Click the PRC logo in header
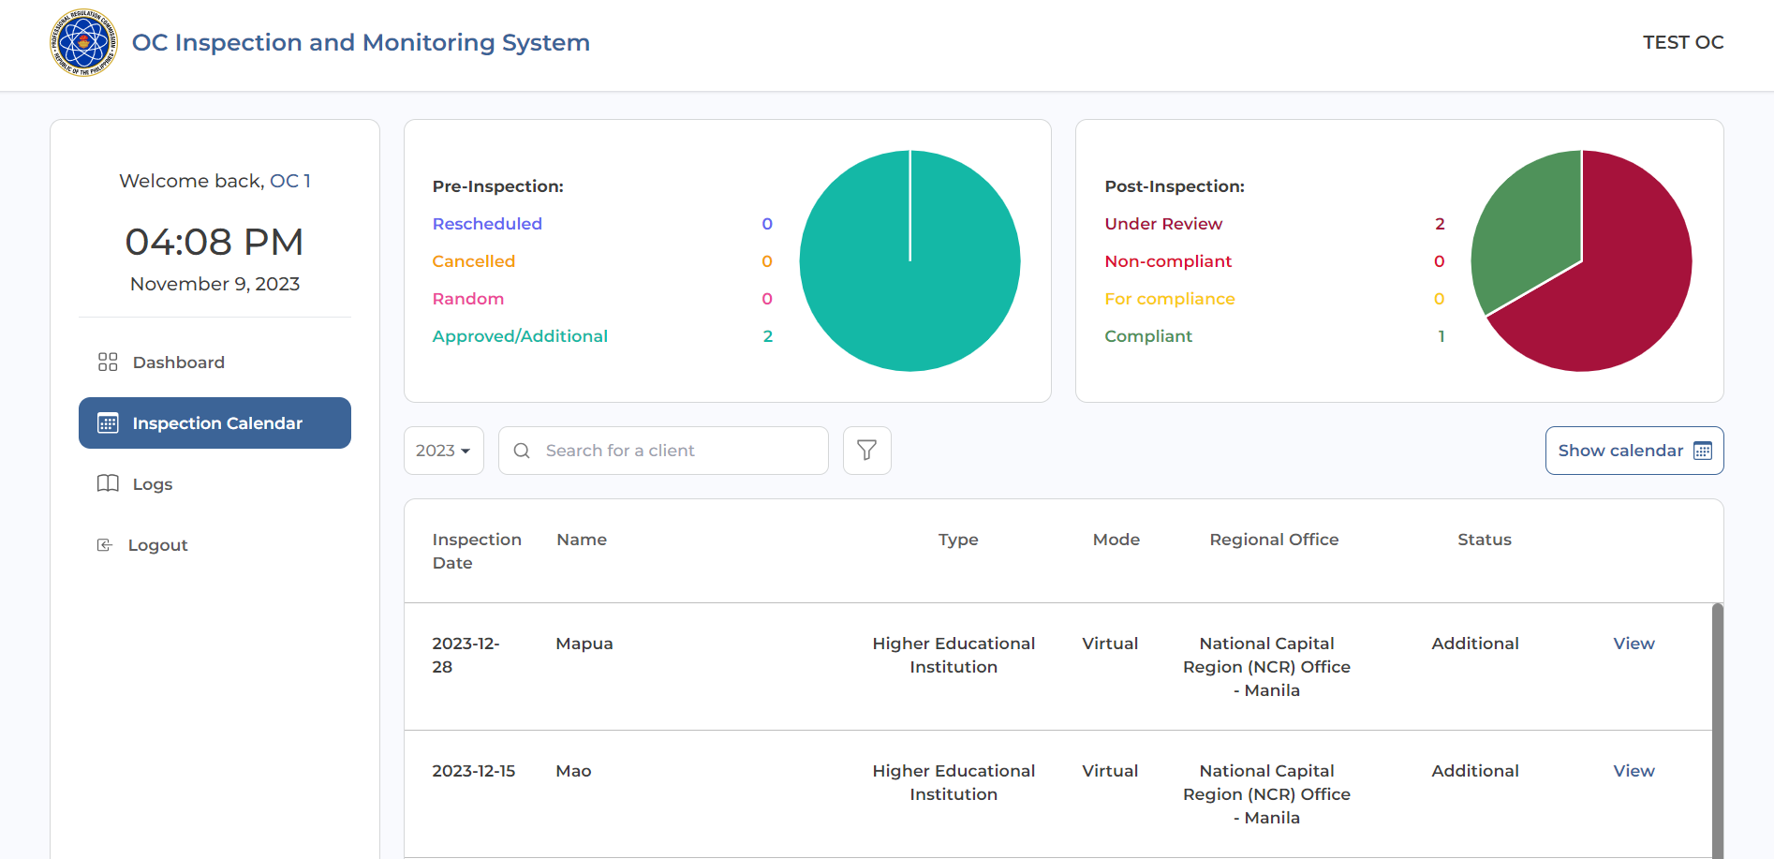This screenshot has width=1774, height=859. pyautogui.click(x=83, y=43)
